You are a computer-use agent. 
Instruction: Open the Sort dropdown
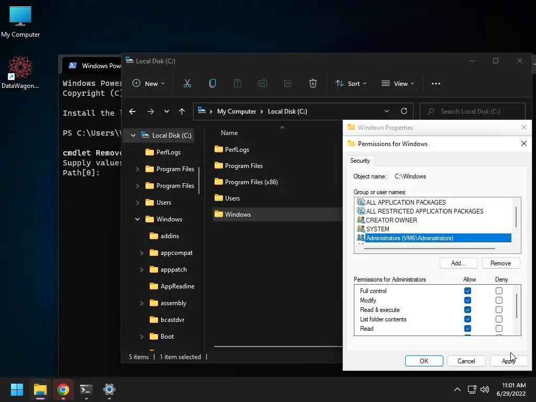(x=351, y=83)
